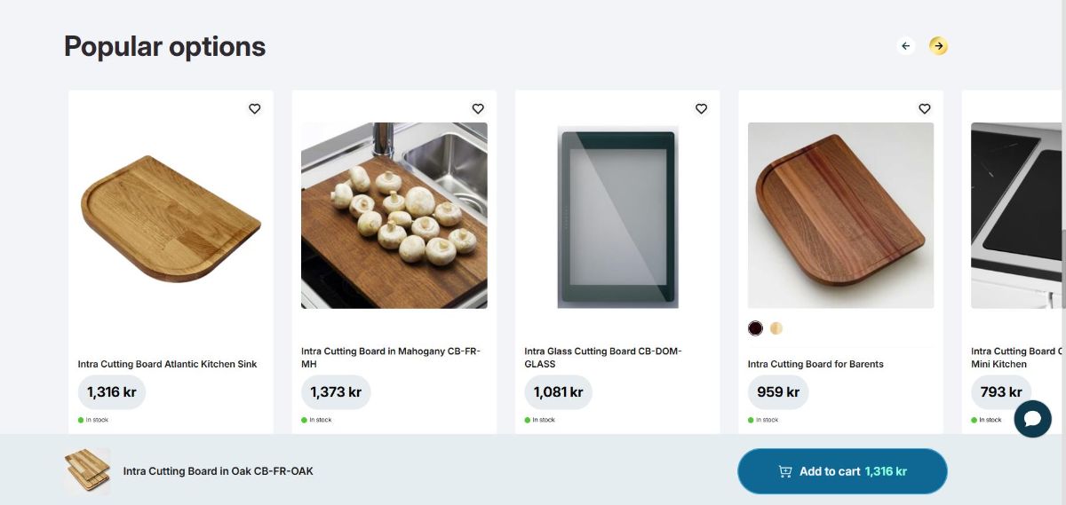Screen dimensions: 1066x505
Task: Click the glass cutting board product image
Action: (x=617, y=217)
